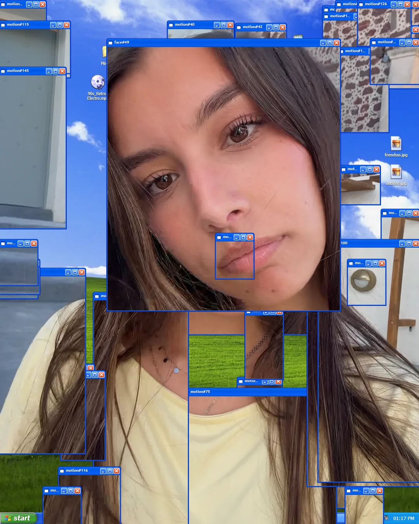Minimize the motion#40 window
The image size is (419, 524).
tap(217, 25)
